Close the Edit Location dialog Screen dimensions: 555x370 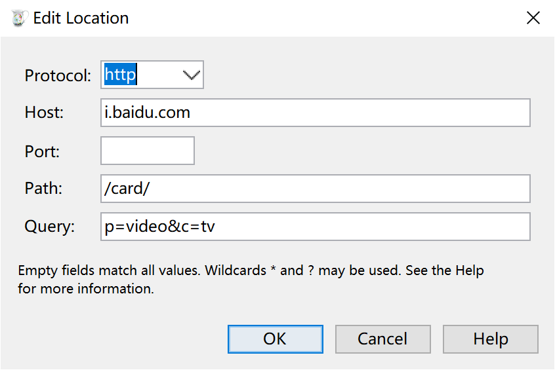tap(533, 18)
